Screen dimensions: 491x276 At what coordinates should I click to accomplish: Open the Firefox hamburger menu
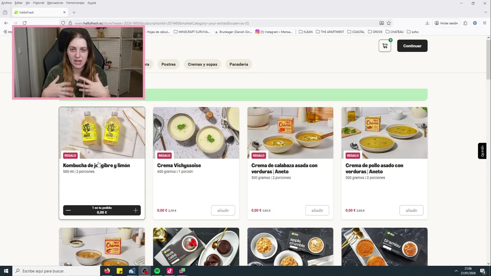[485, 23]
